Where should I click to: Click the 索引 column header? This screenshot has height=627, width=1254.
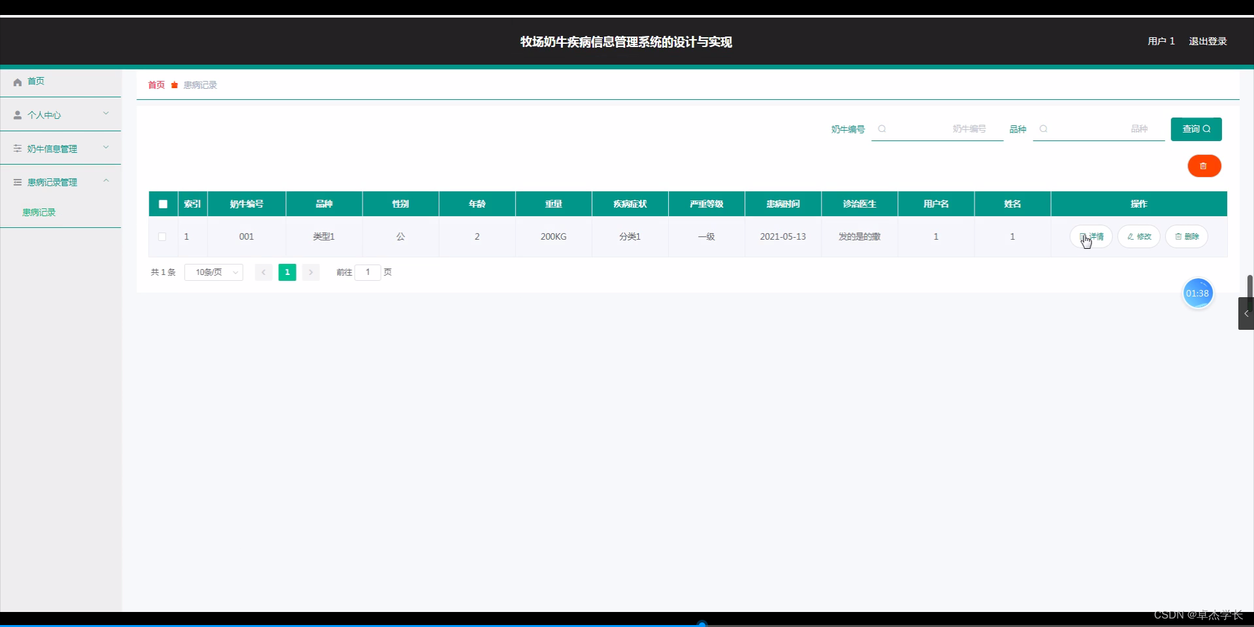(193, 204)
